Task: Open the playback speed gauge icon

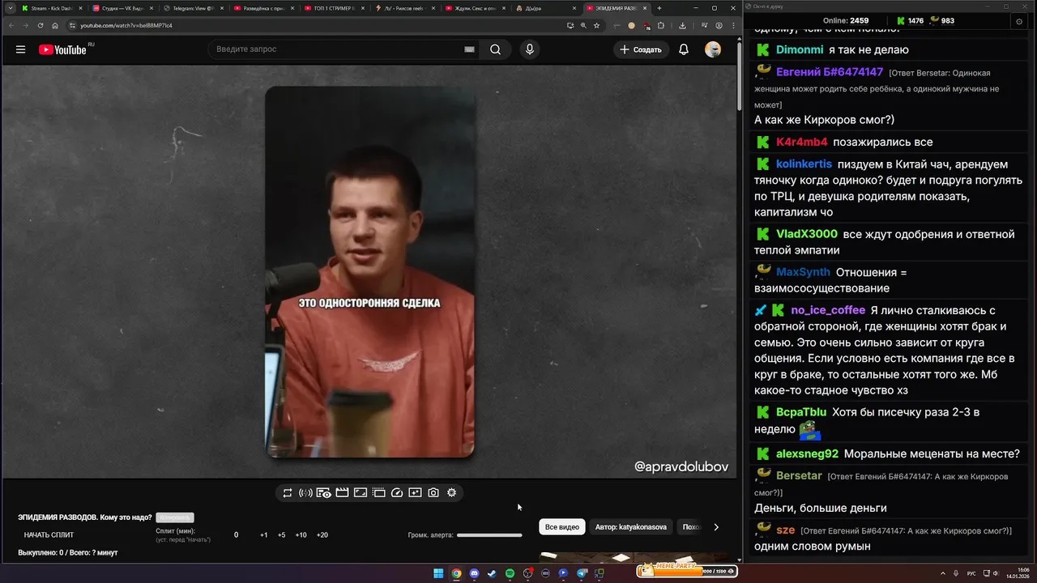Action: pos(397,492)
